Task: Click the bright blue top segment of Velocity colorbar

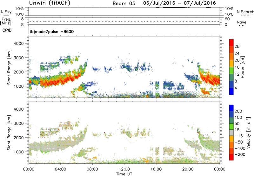Action: [231, 108]
